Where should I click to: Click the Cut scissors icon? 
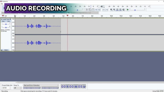(x=87, y=10)
